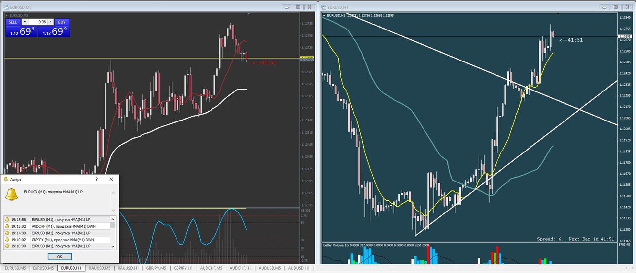Screen dimensions: 636x273
Task: Expand one-click trading arrow on EURUSD,H1 chart
Action: [x=324, y=15]
